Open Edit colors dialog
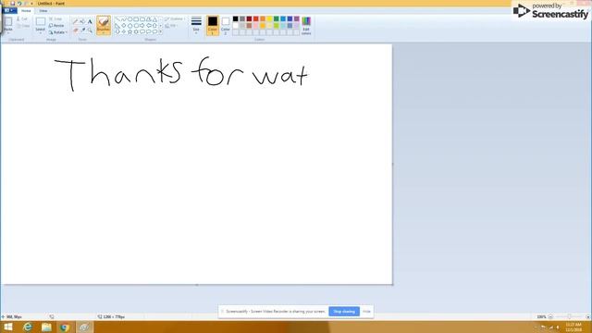592x333 pixels. [306, 26]
